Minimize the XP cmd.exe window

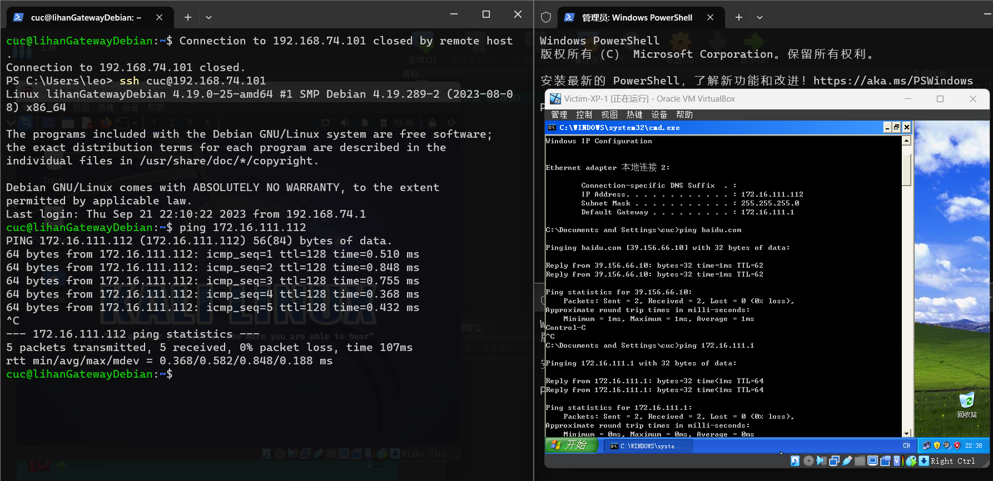pos(887,128)
